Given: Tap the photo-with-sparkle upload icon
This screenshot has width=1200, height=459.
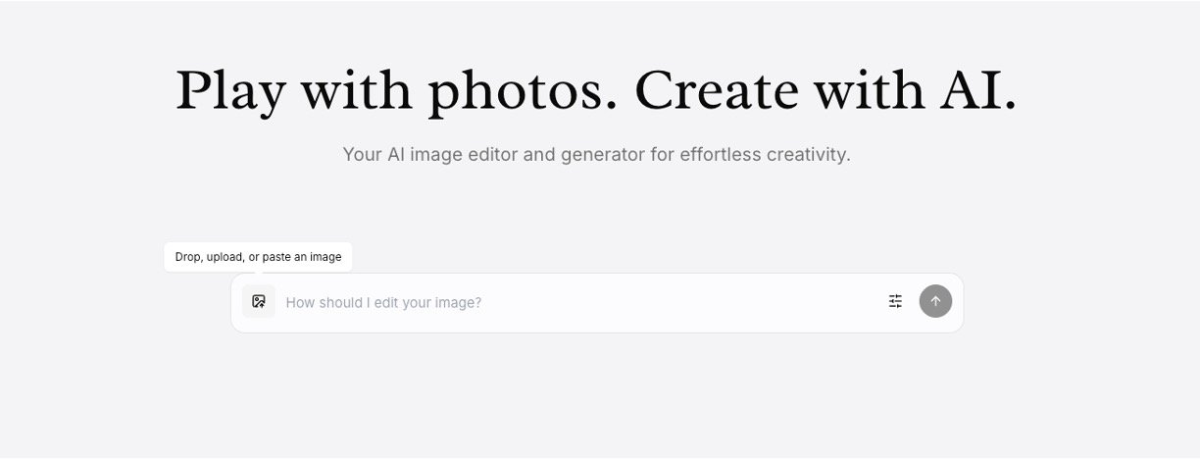Looking at the screenshot, I should [x=259, y=302].
